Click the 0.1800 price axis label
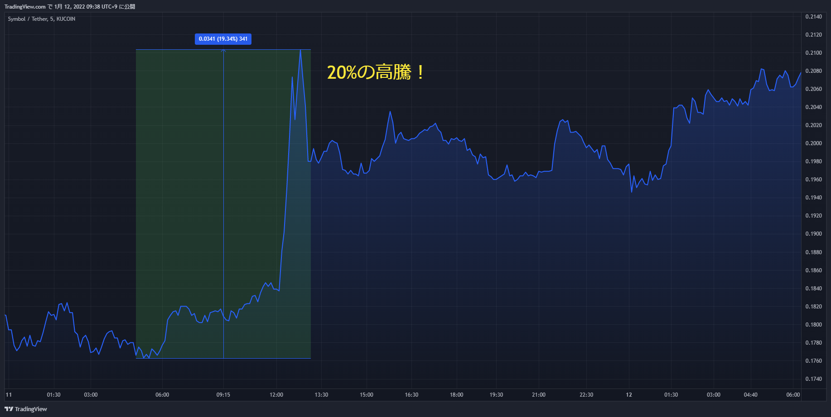Screen dimensions: 831x417 813,325
